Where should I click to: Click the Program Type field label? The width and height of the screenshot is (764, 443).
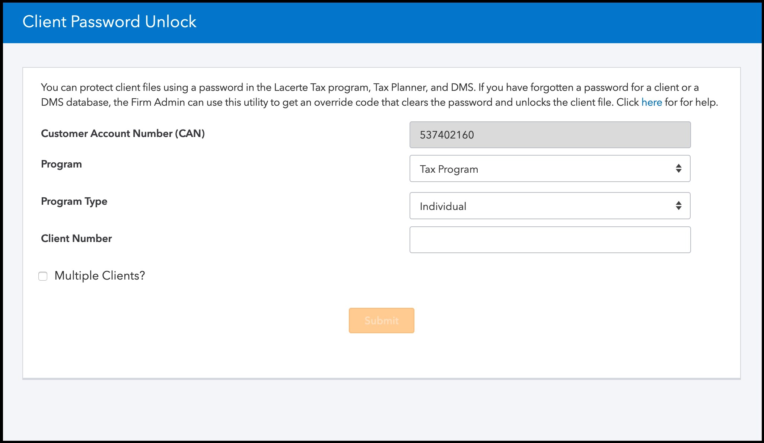tap(74, 201)
